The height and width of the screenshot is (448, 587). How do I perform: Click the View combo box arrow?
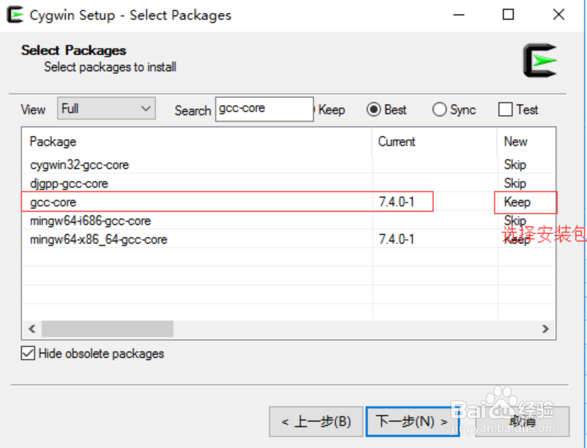145,108
